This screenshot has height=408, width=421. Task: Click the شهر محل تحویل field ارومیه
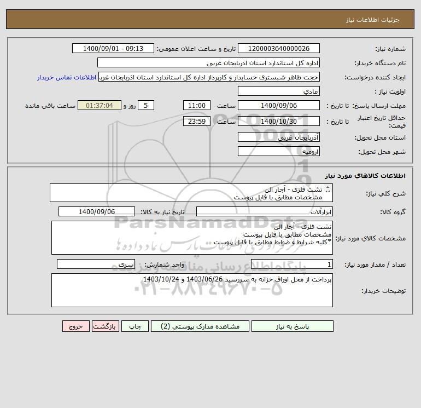coord(279,151)
